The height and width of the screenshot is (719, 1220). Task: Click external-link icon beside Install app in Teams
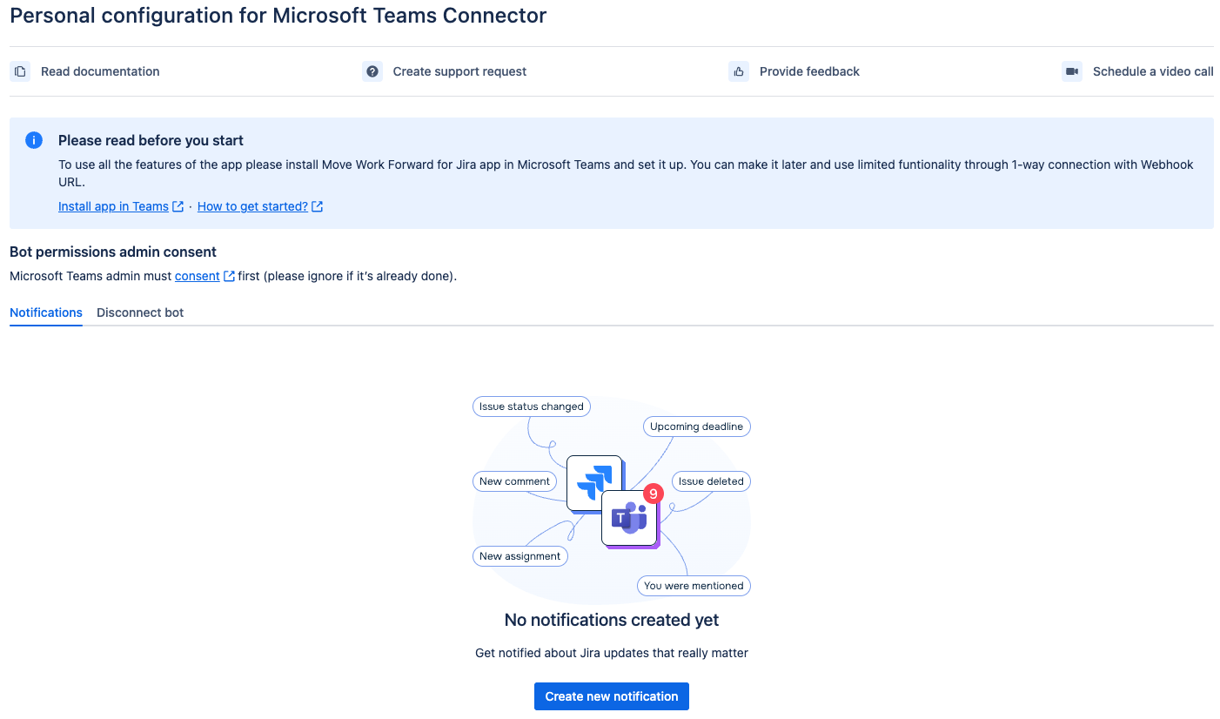click(178, 206)
